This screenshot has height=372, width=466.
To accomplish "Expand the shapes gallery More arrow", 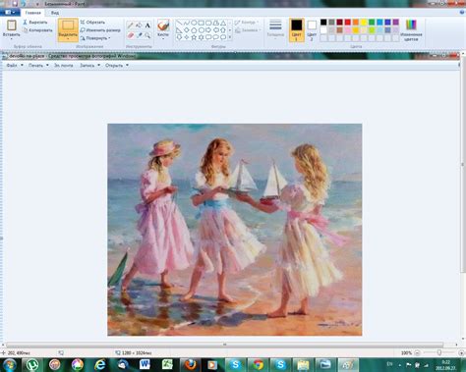I will tap(230, 37).
